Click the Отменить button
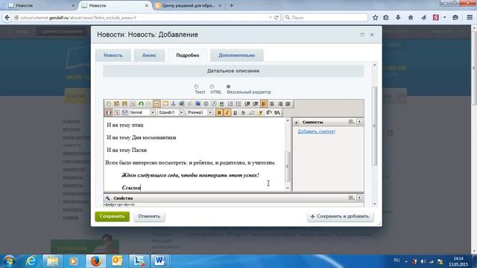Image resolution: width=477 pixels, height=268 pixels. coord(149,217)
